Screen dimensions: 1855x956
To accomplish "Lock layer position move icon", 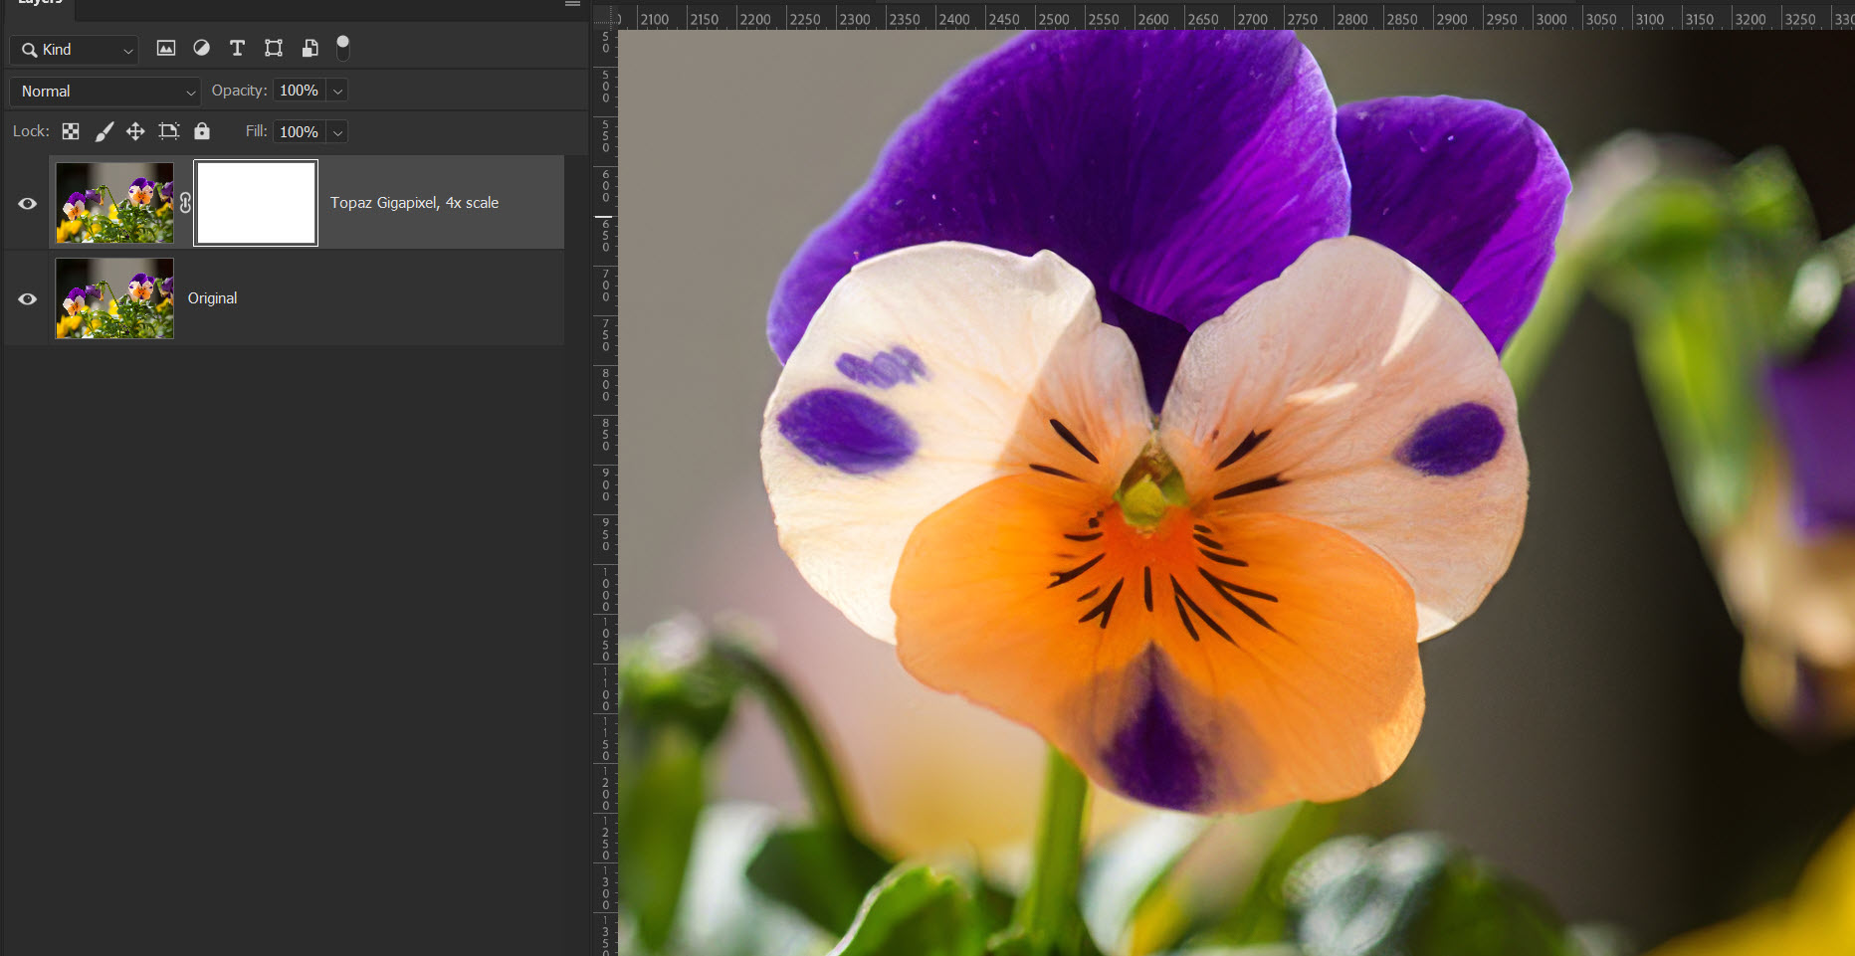I will point(135,131).
